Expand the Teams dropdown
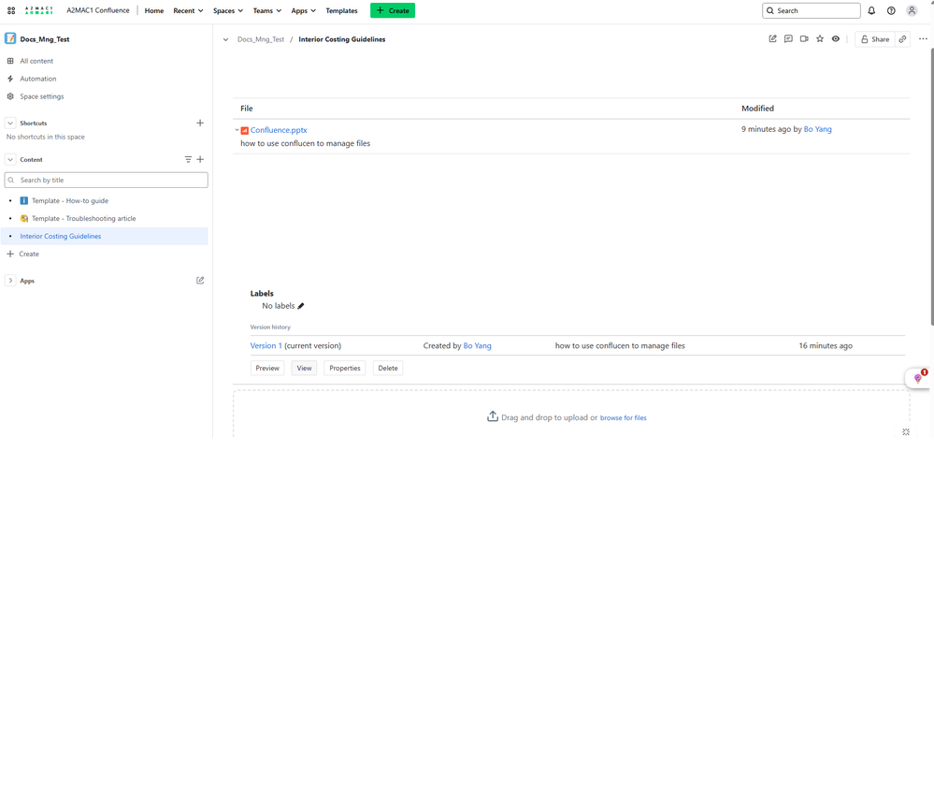 coord(266,10)
